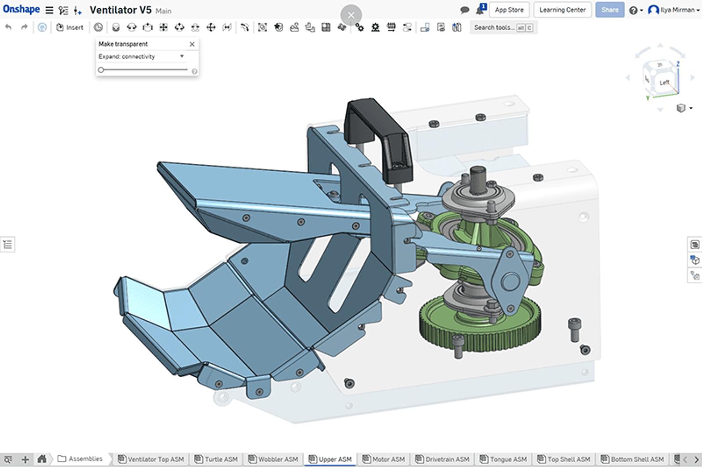
Task: Click the Share button
Action: tap(609, 10)
